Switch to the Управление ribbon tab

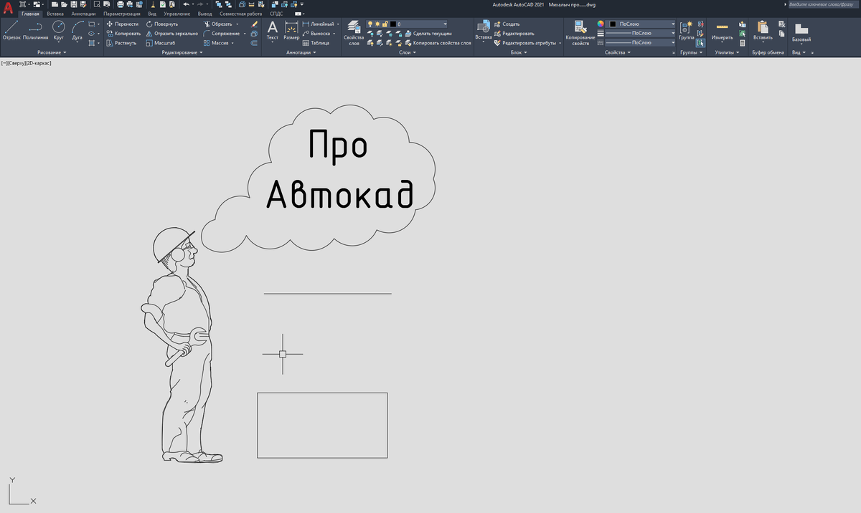[177, 14]
